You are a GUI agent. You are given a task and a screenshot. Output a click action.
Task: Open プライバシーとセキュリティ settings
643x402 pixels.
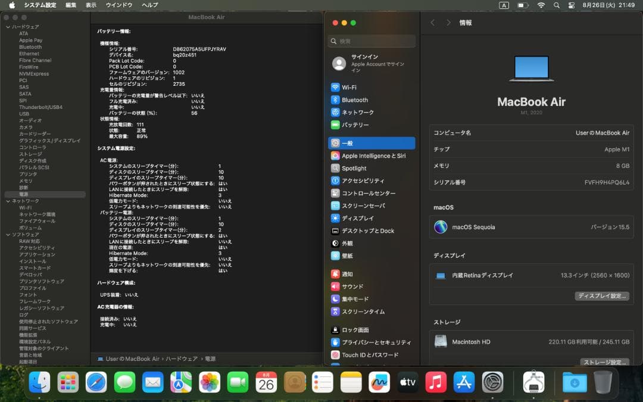point(372,342)
